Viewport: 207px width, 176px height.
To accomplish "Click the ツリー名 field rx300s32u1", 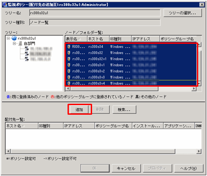I will (x=95, y=13).
